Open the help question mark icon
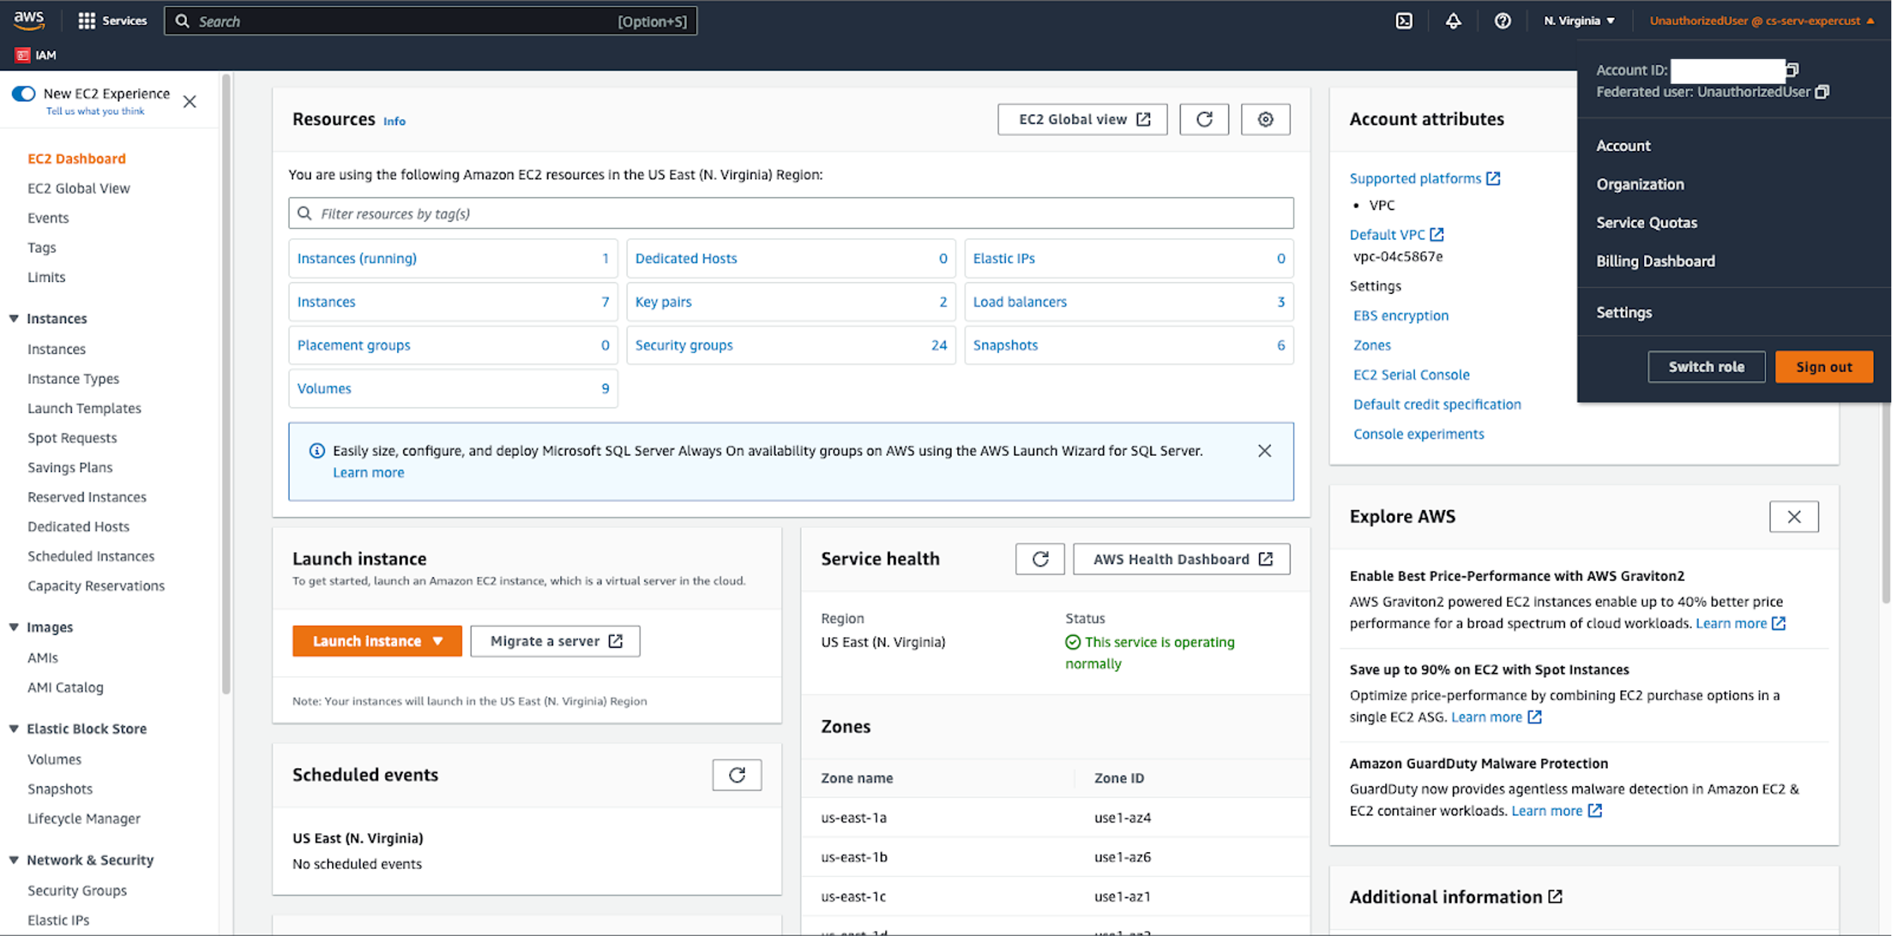The height and width of the screenshot is (936, 1892). [x=1502, y=20]
